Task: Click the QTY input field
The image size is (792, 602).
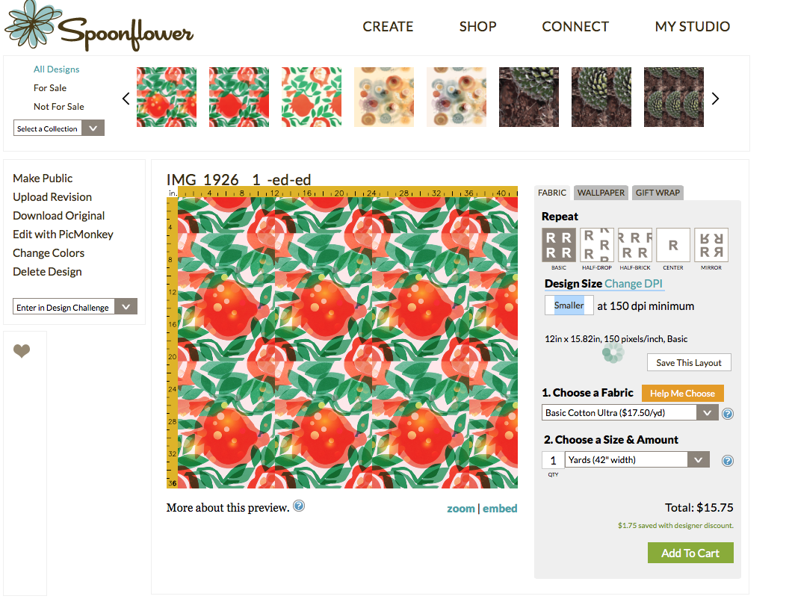Action: (x=553, y=459)
